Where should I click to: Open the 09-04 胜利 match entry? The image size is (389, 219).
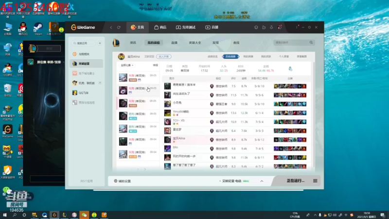click(x=138, y=128)
